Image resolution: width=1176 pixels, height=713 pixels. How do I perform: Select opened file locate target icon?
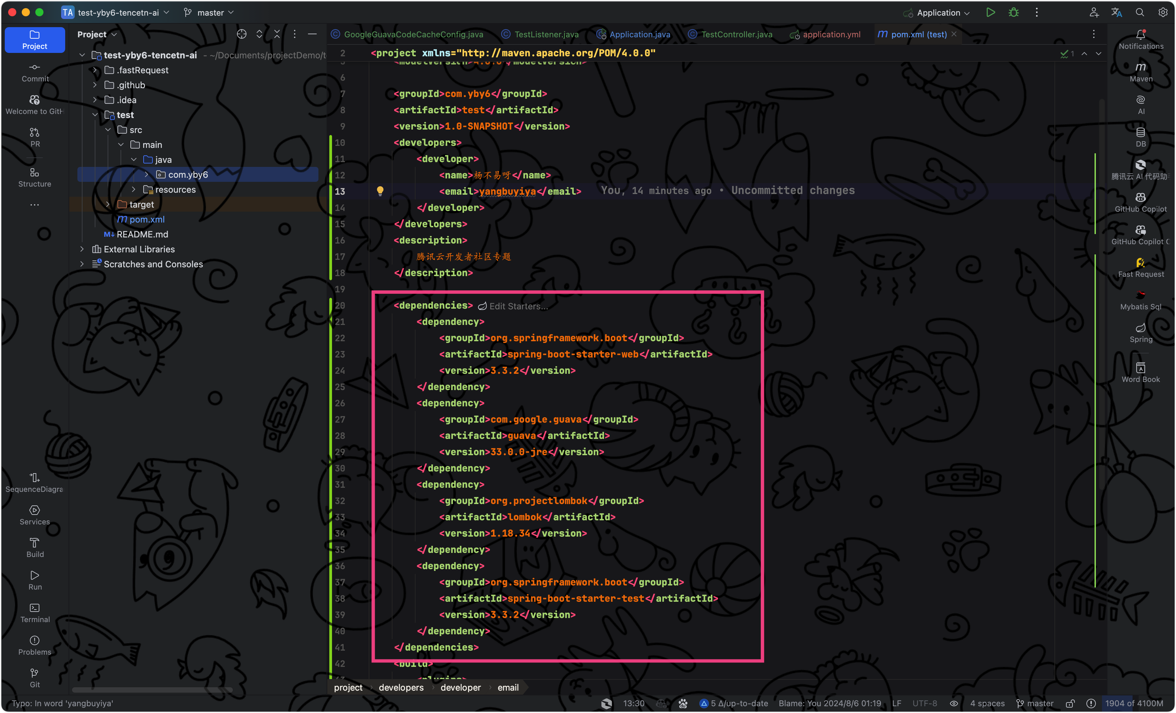point(241,34)
